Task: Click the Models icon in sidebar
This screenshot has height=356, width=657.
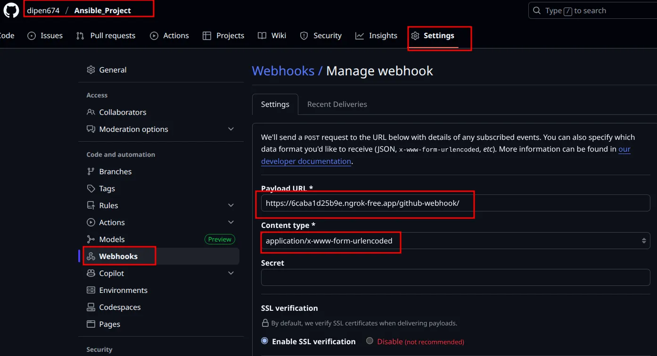Action: 91,239
